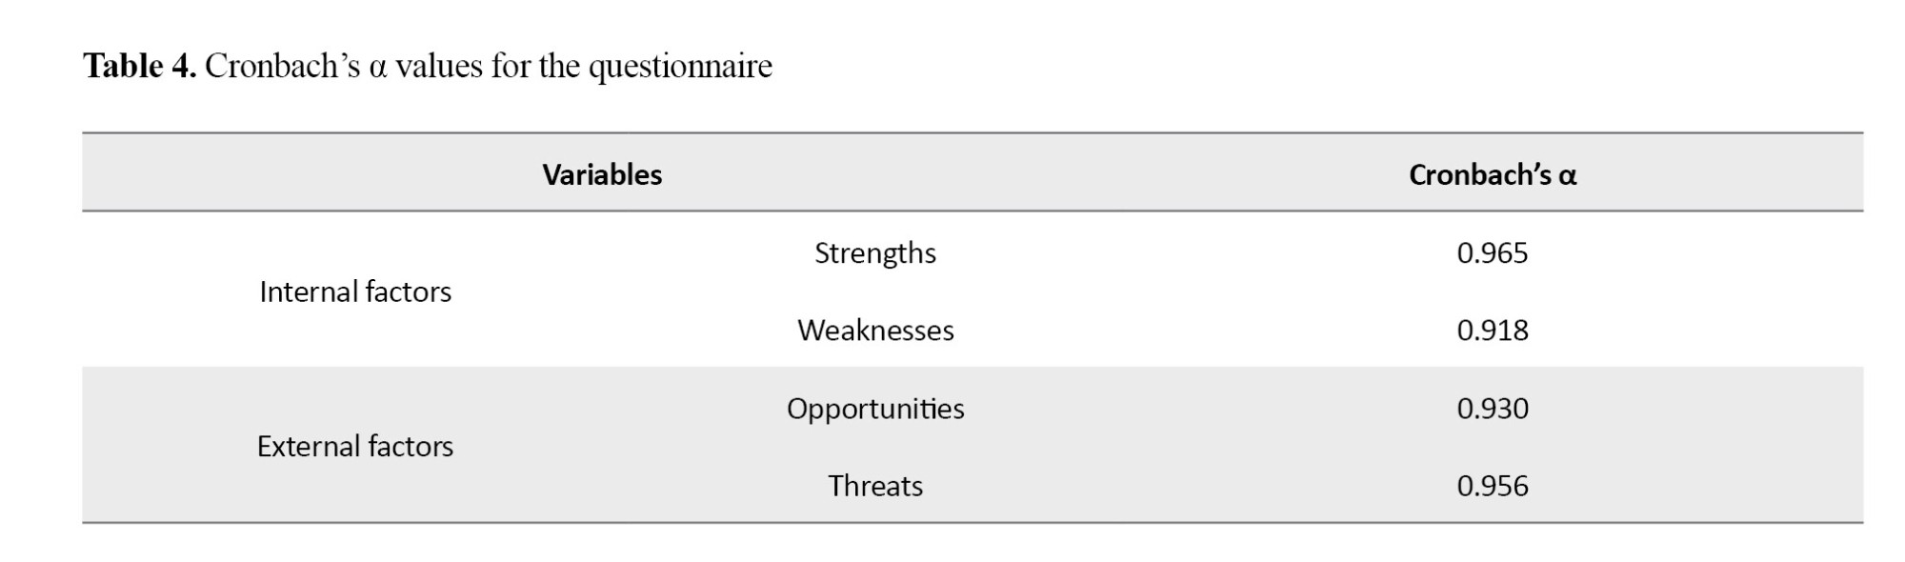1905x562 pixels.
Task: Select the "Opportunities" cell
Action: pyautogui.click(x=875, y=408)
